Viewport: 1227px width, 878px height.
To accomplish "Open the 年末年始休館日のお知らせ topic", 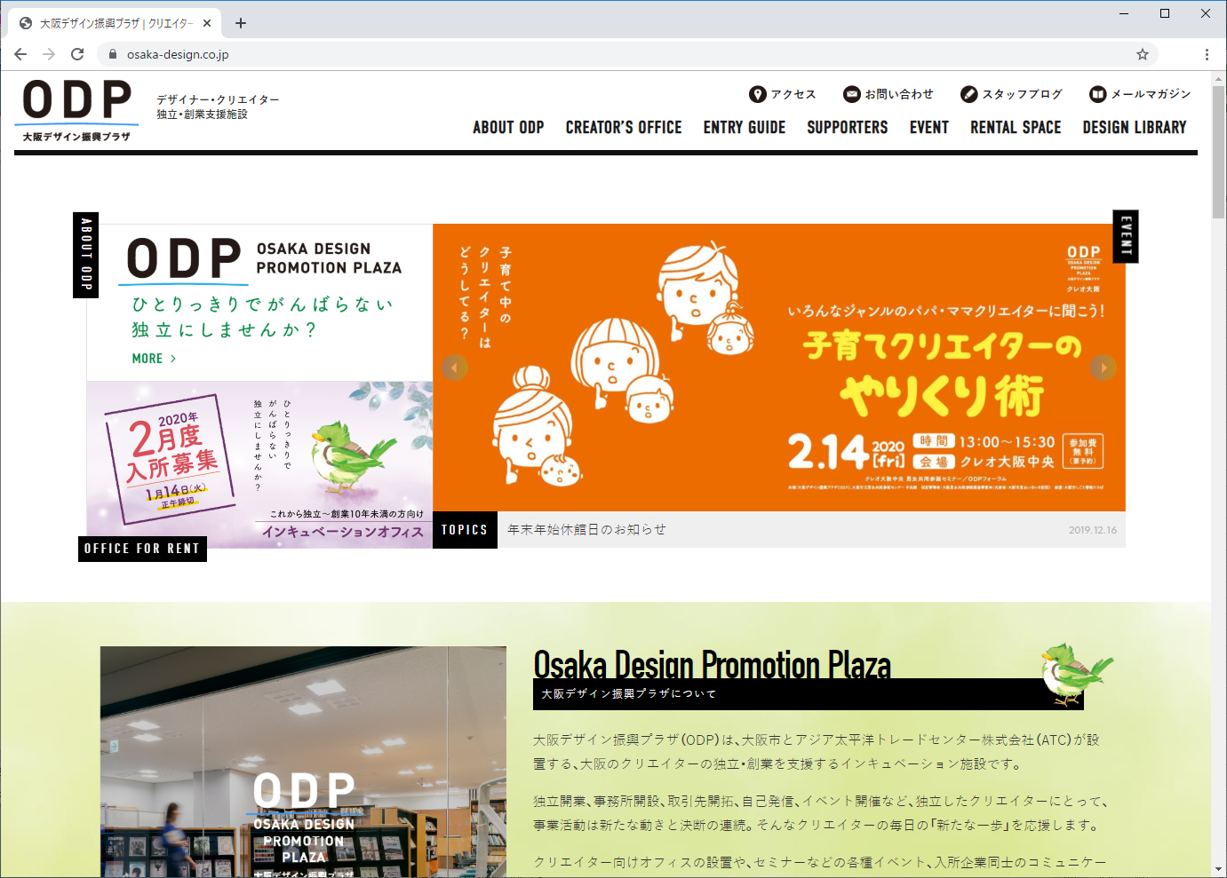I will pos(586,529).
